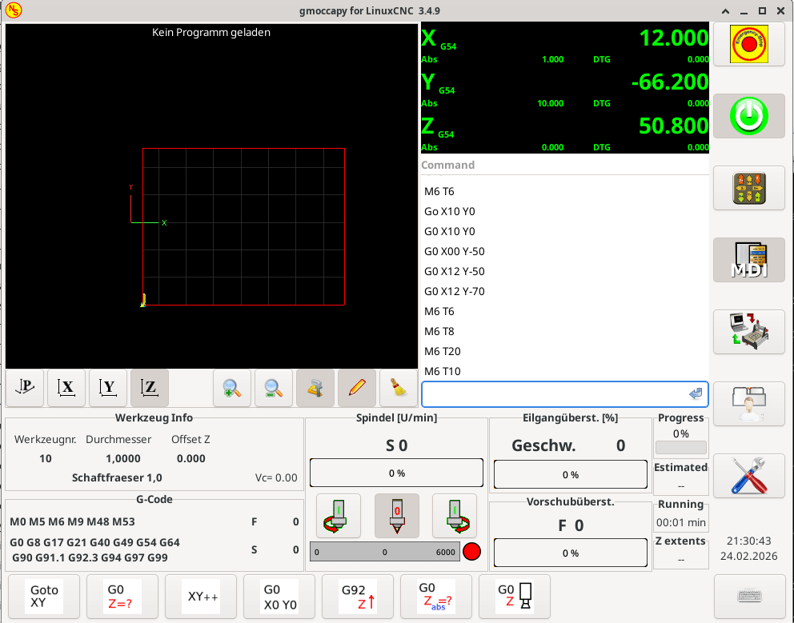Clear the live plot with broom icon
The image size is (794, 623).
(x=399, y=389)
